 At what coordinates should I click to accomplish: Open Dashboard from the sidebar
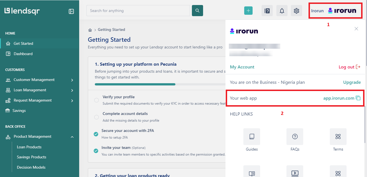(39, 54)
